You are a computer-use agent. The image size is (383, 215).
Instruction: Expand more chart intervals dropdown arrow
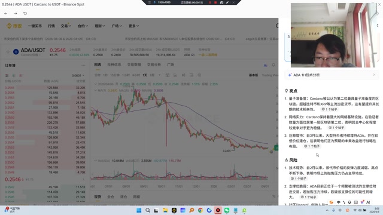tap(160, 75)
